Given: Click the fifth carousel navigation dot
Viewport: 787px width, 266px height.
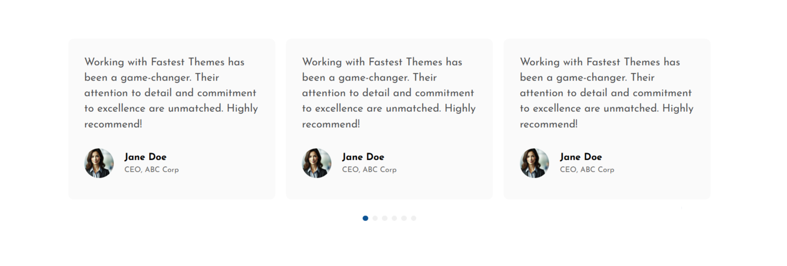Looking at the screenshot, I should 404,218.
